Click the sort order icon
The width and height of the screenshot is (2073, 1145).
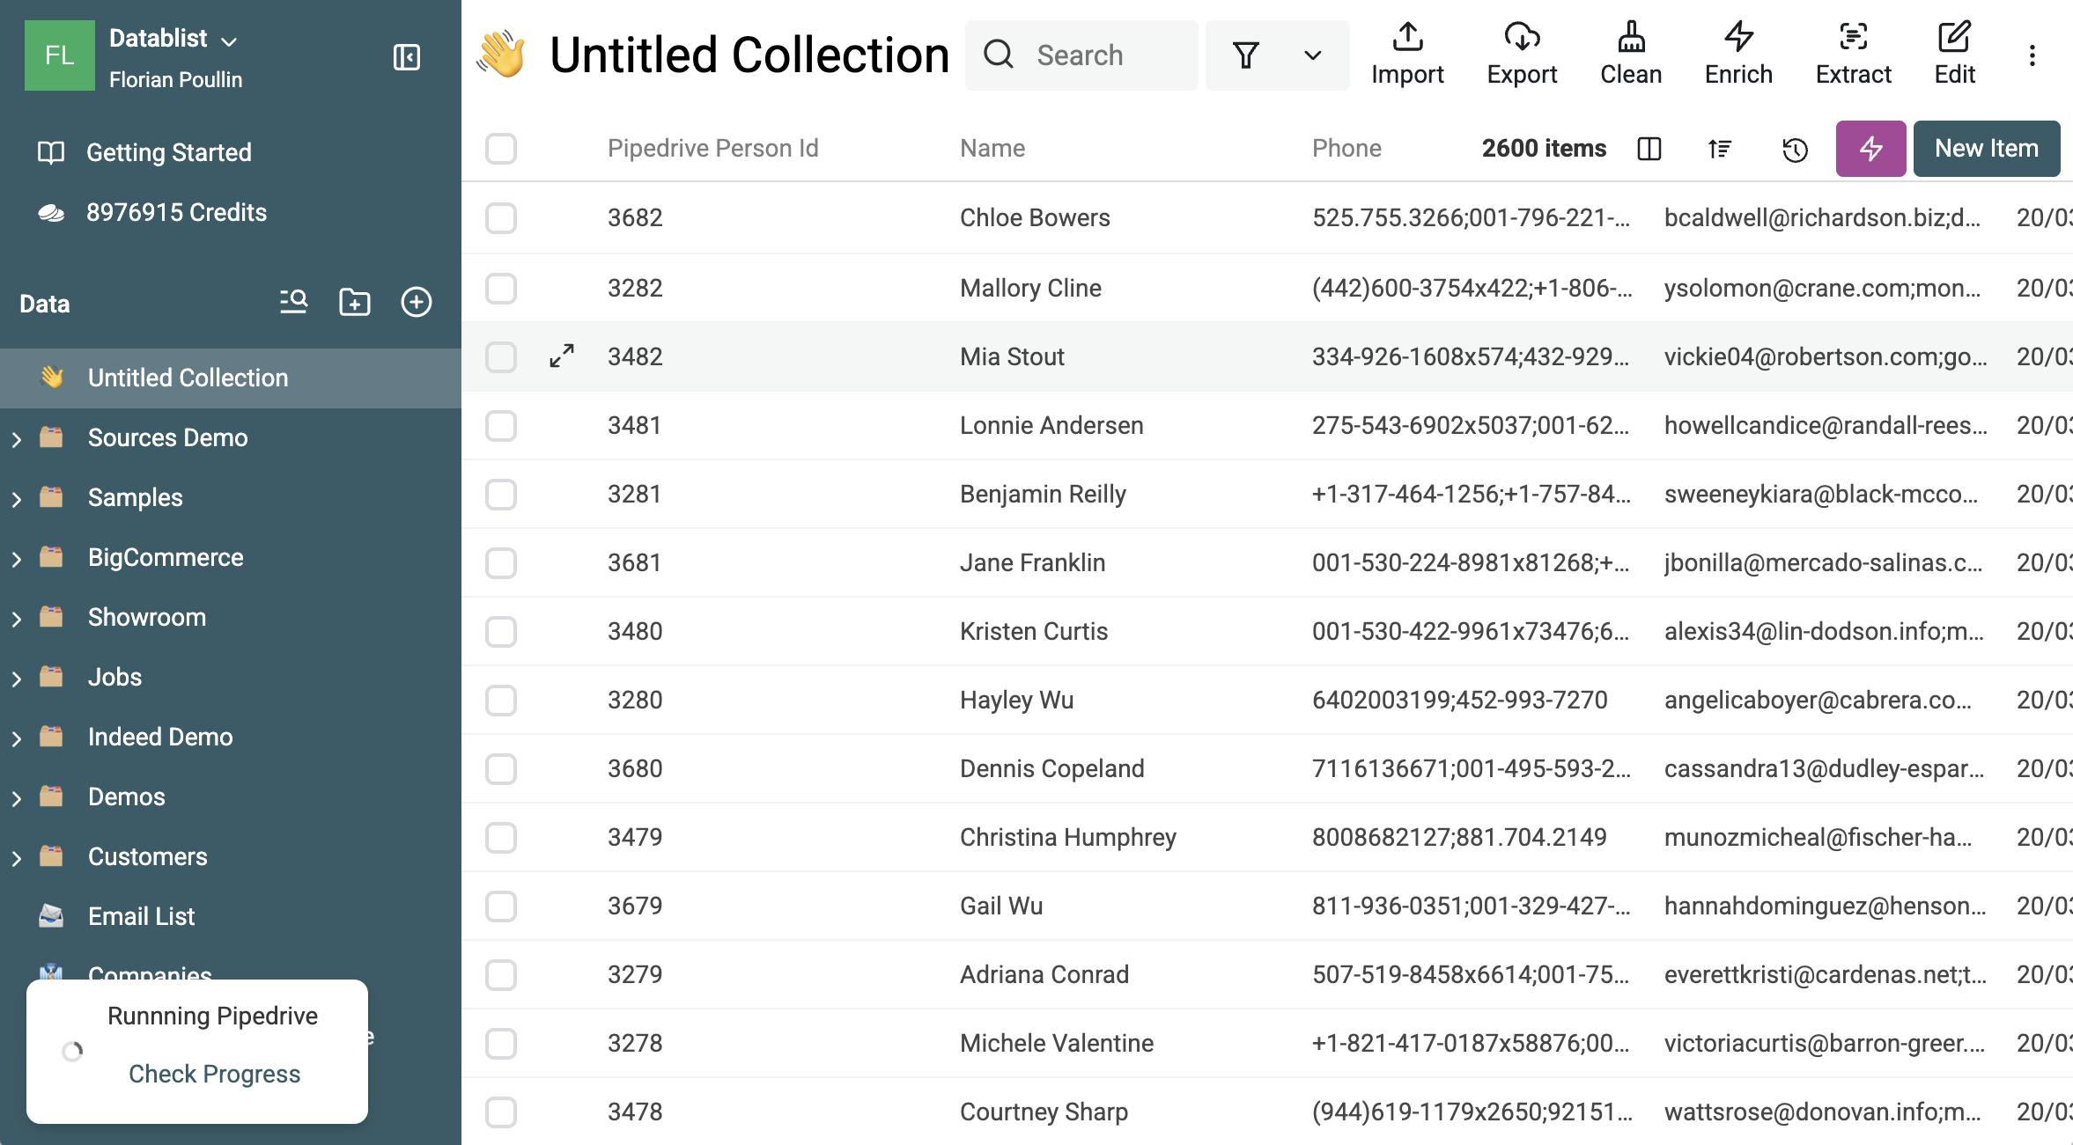(1720, 149)
